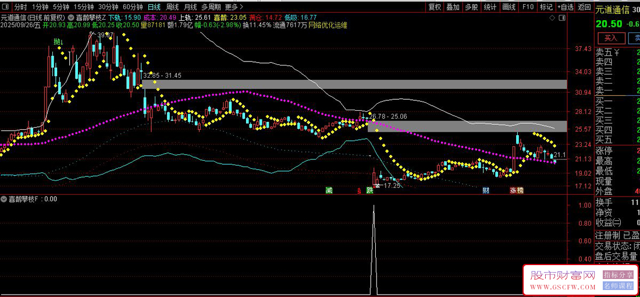Click the 净资 net asset row
This screenshot has height=297, width=640.
pos(617,212)
